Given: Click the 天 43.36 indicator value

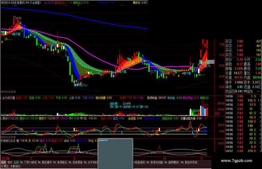Looking at the screenshot, I should [33, 141].
